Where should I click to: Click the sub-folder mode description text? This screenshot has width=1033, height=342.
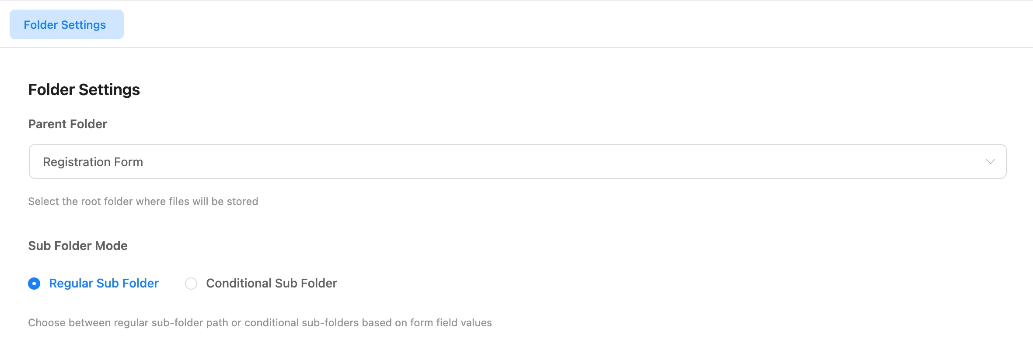(x=260, y=323)
